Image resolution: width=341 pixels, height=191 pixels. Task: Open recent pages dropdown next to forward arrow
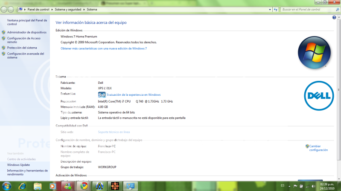click(x=15, y=10)
